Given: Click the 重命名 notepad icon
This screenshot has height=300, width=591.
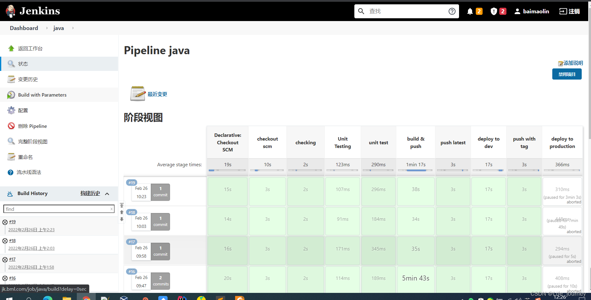Looking at the screenshot, I should pyautogui.click(x=11, y=157).
